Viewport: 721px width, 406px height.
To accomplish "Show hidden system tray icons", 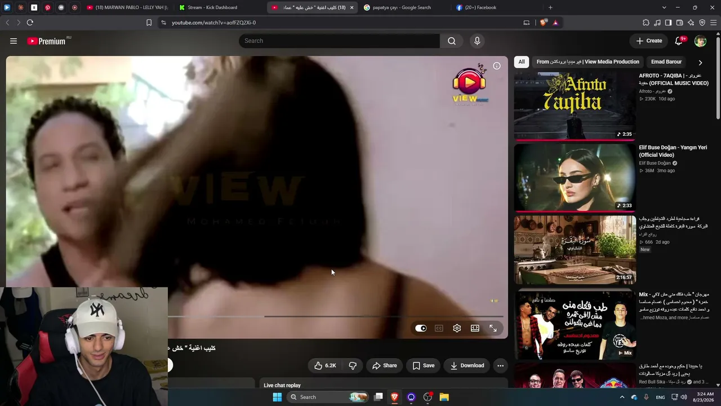I will pyautogui.click(x=622, y=397).
